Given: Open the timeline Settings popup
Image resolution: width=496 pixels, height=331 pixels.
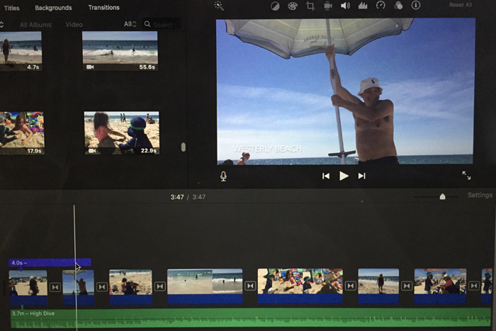Looking at the screenshot, I should (480, 196).
